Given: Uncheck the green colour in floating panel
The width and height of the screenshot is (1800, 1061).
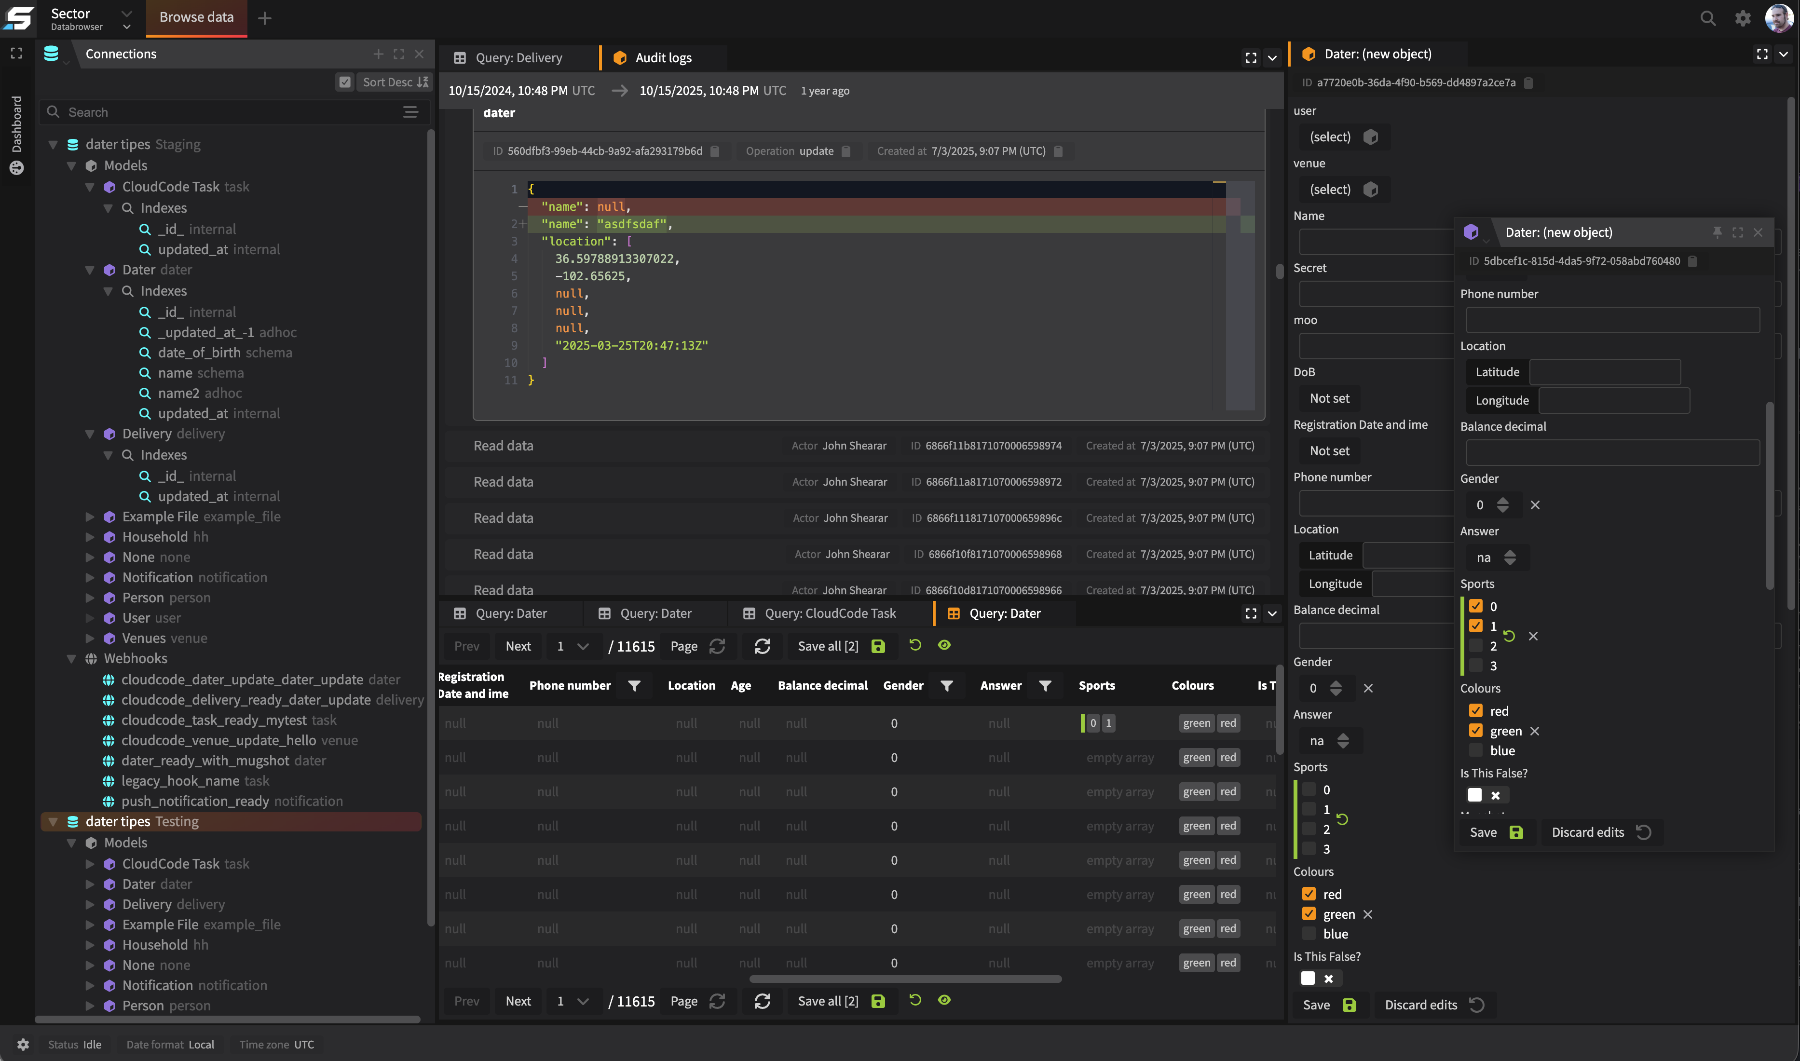Looking at the screenshot, I should tap(1475, 731).
